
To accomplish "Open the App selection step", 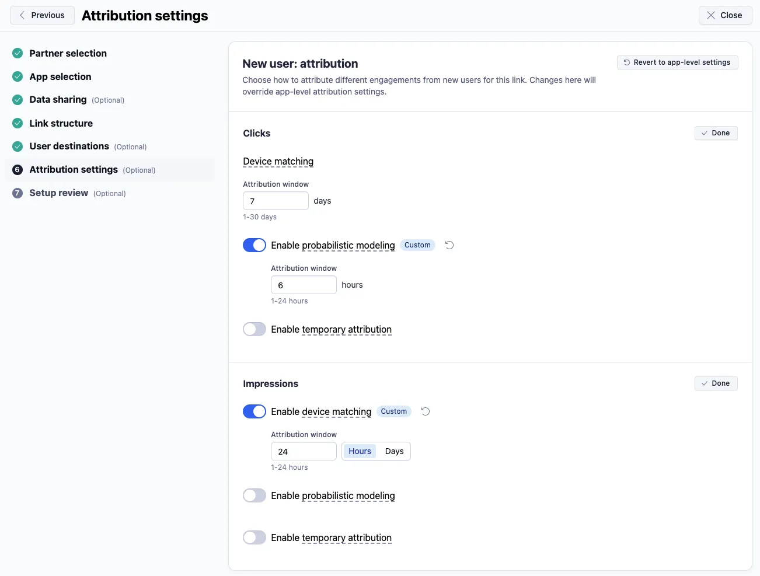I will tap(60, 76).
